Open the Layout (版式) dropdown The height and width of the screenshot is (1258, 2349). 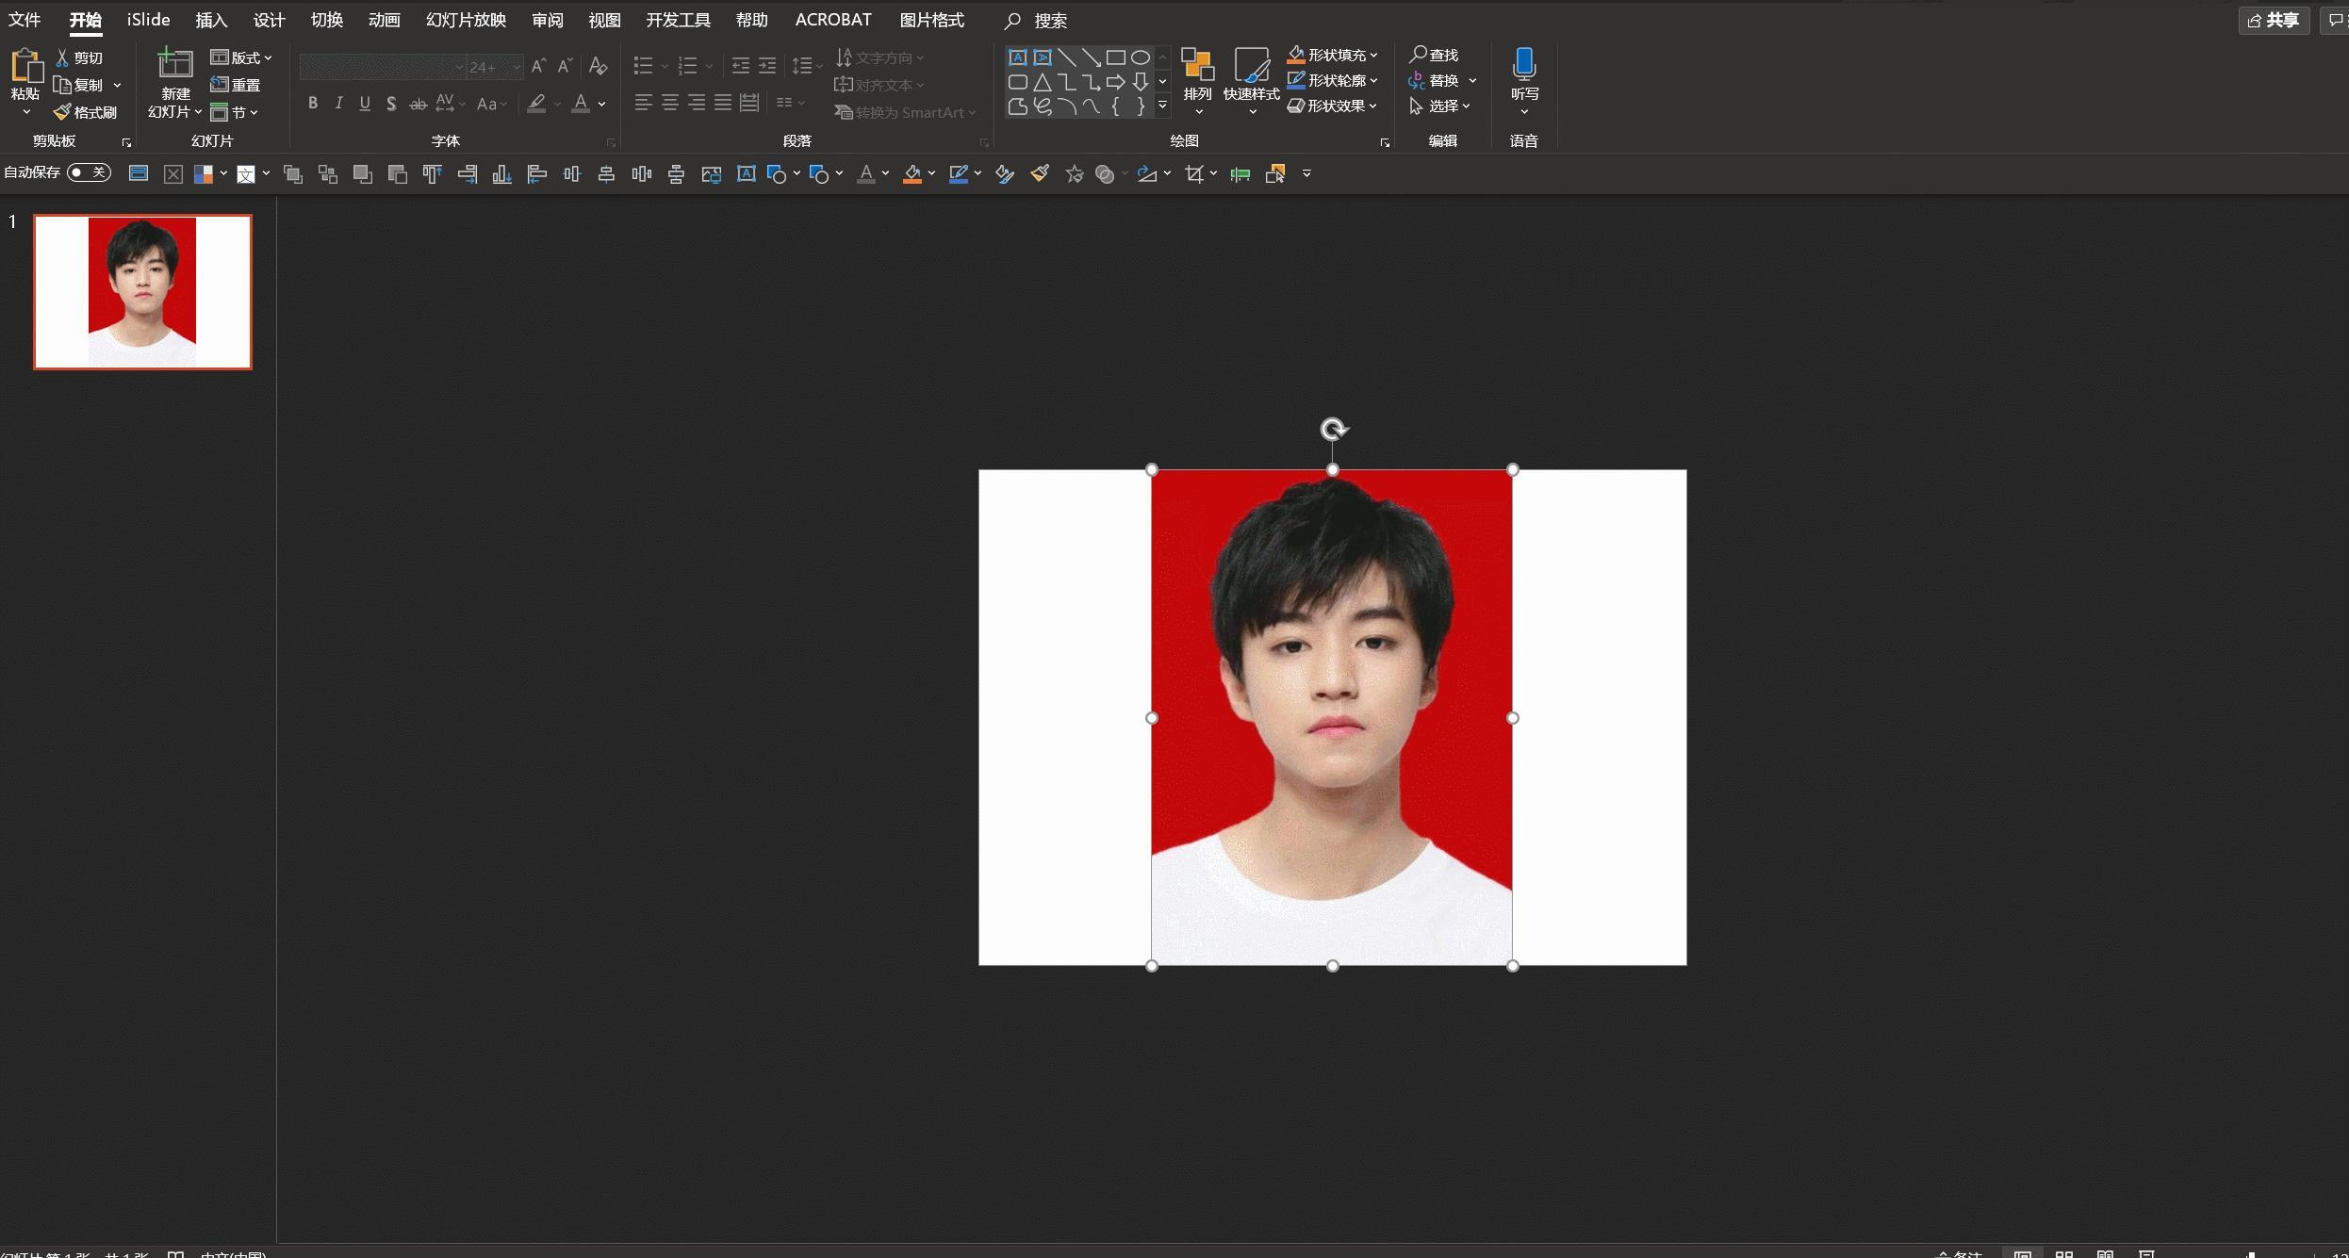[242, 57]
